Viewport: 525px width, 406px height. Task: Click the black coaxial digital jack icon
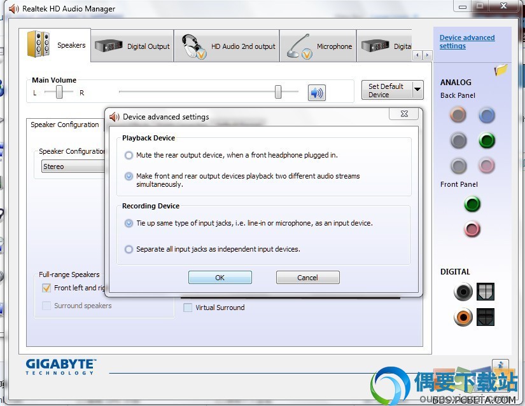click(463, 292)
